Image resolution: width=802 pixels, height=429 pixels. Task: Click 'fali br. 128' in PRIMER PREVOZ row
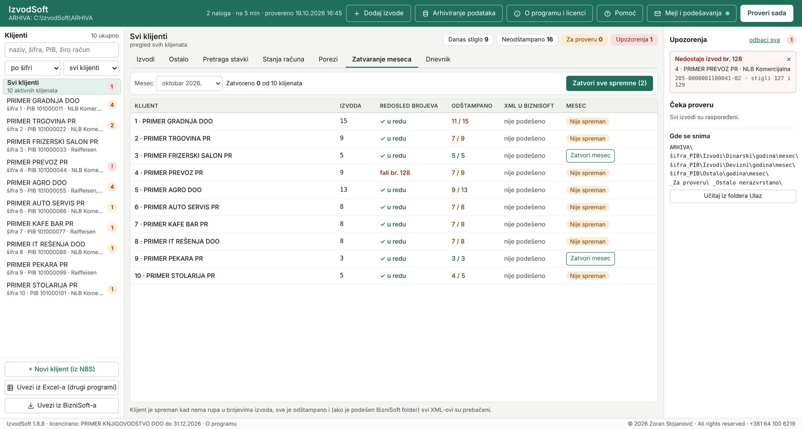pos(395,173)
